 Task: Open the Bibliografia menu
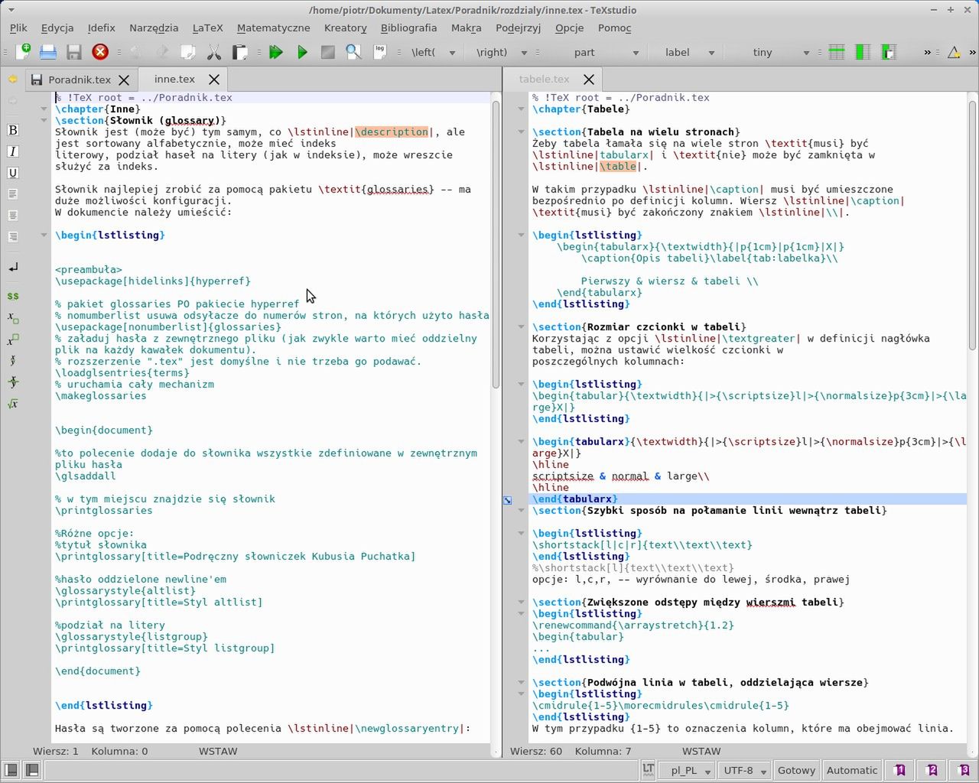coord(408,28)
